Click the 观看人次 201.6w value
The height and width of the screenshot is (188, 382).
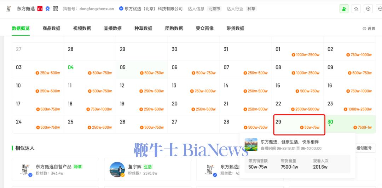pyautogui.click(x=320, y=167)
